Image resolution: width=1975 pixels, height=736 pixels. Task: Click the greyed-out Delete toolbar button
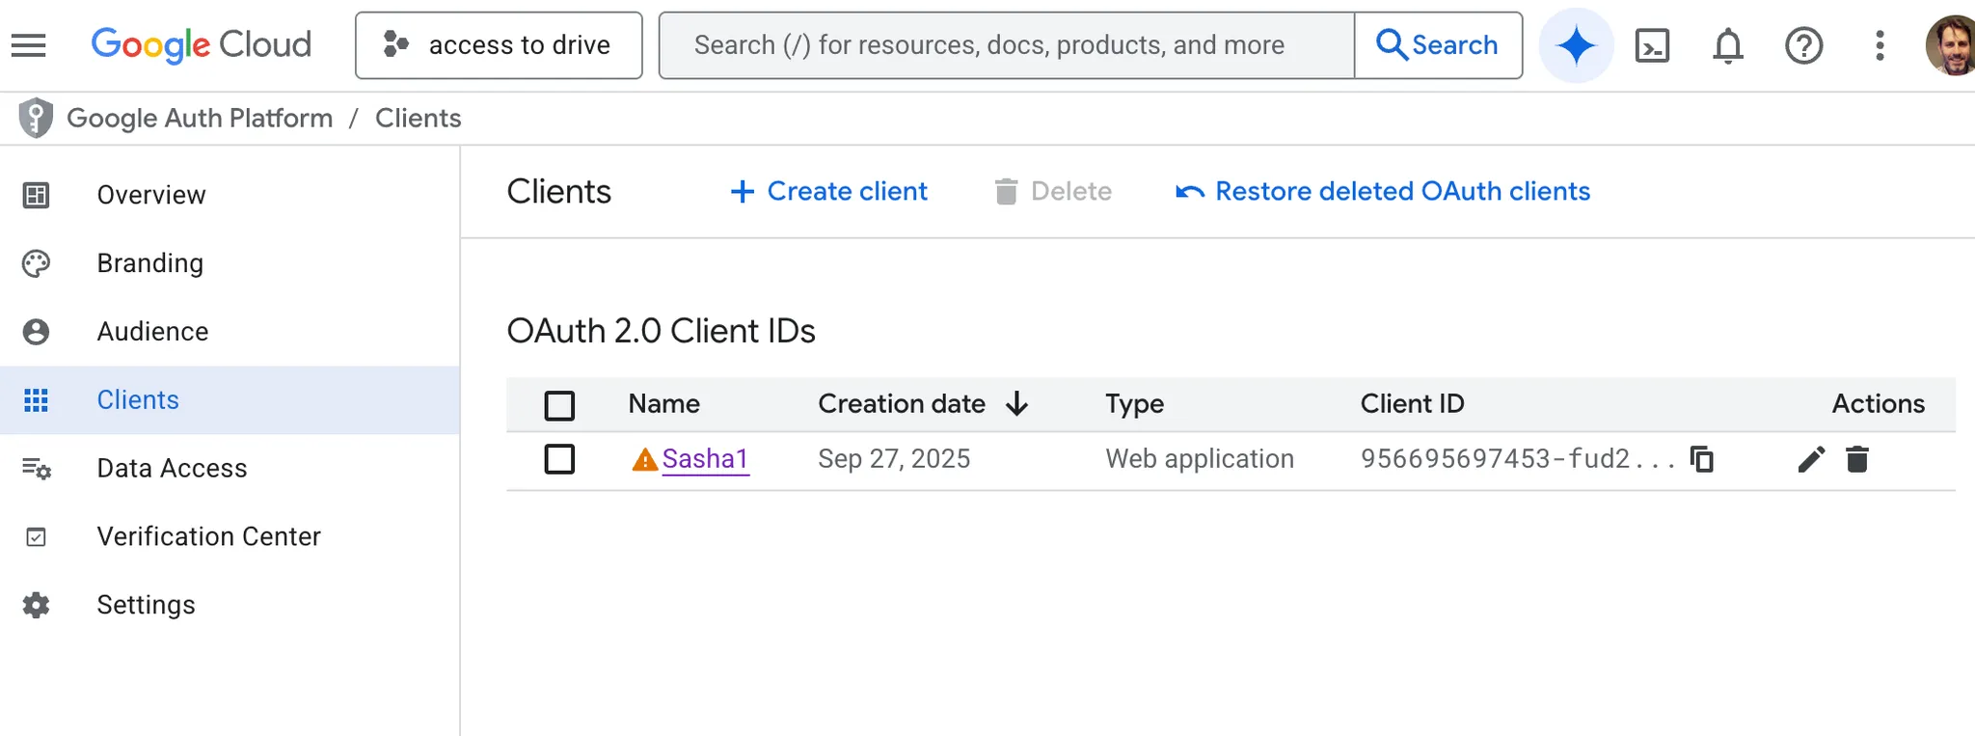coord(1053,191)
